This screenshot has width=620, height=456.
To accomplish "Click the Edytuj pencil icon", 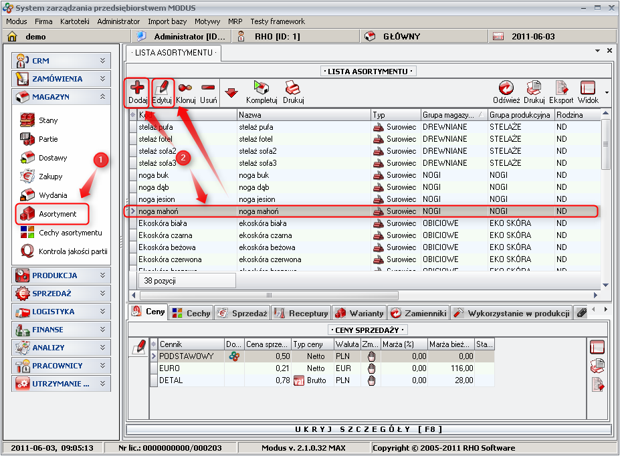I will tap(163, 88).
